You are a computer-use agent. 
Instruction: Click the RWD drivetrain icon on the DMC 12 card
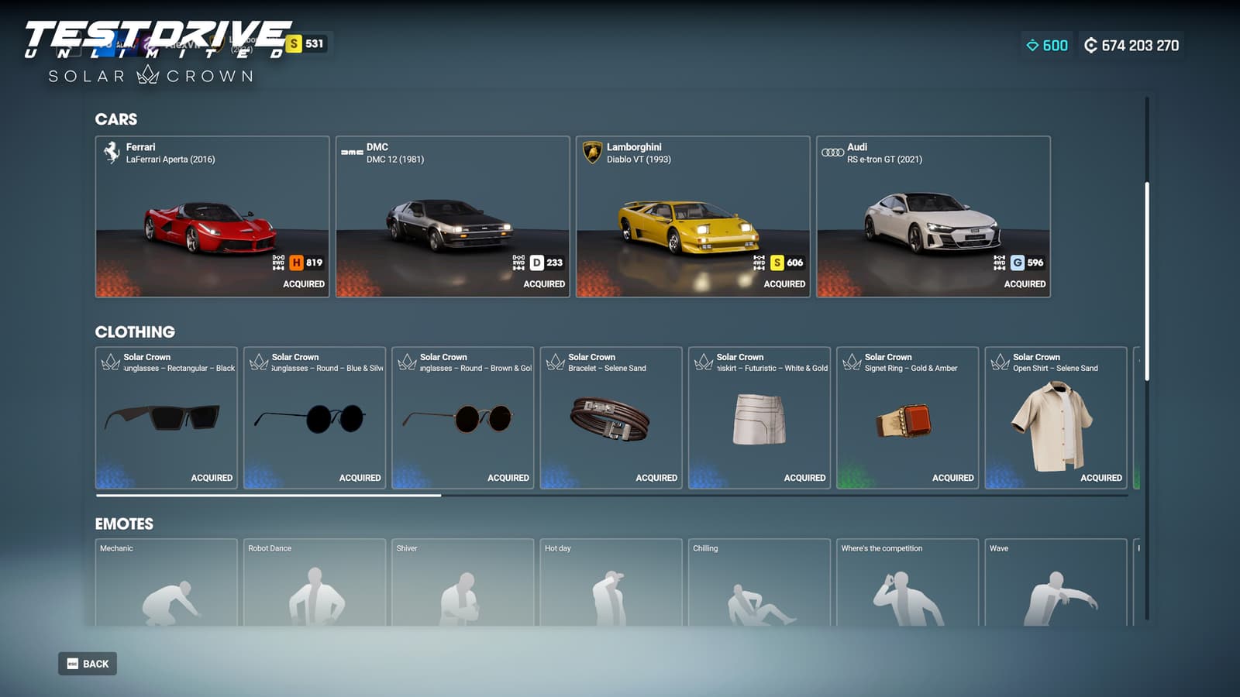(x=518, y=263)
